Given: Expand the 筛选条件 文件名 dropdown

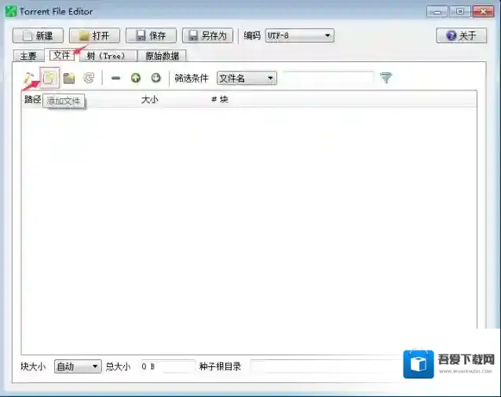Looking at the screenshot, I should 247,78.
